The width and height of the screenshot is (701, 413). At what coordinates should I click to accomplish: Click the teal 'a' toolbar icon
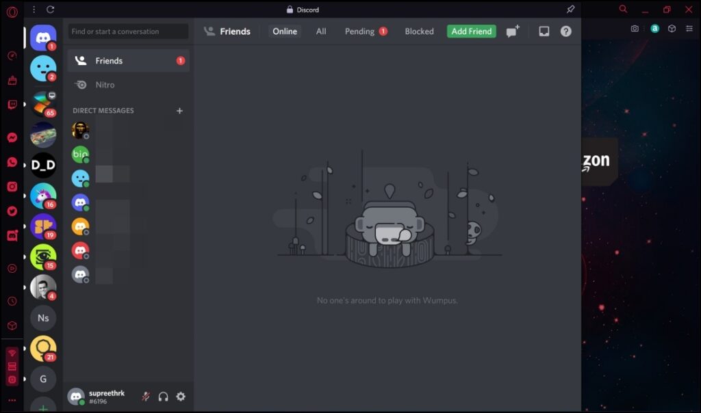click(655, 29)
